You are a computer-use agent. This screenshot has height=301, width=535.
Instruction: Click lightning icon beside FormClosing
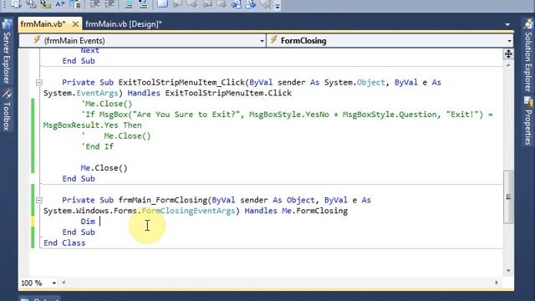(273, 40)
